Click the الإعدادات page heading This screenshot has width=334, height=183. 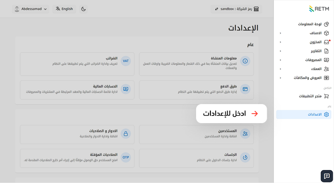pos(243,28)
